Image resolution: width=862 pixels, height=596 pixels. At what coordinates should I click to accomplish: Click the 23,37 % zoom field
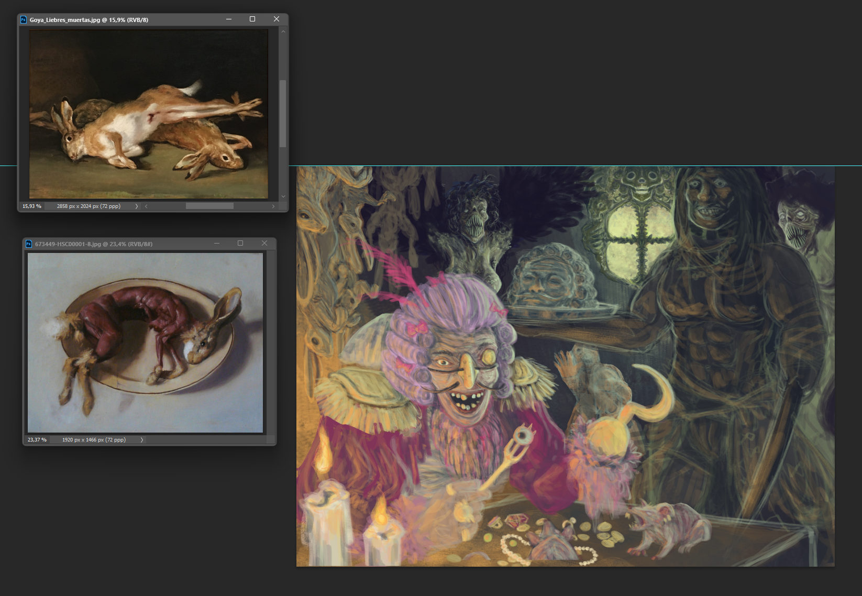[37, 440]
